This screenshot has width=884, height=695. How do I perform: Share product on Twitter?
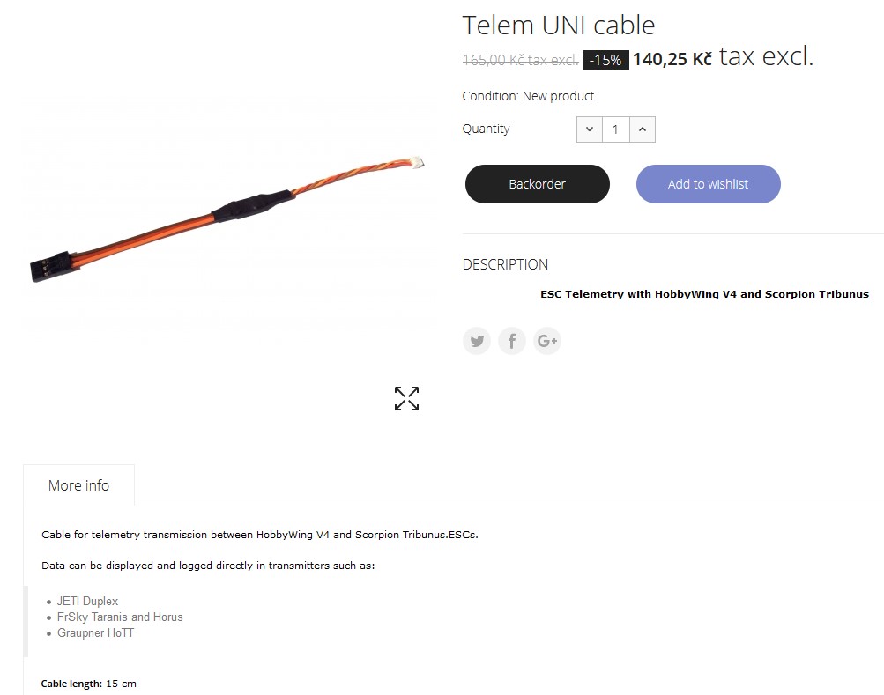pos(477,341)
